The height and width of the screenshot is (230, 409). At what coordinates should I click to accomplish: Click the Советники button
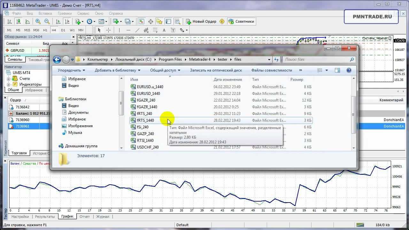point(241,21)
